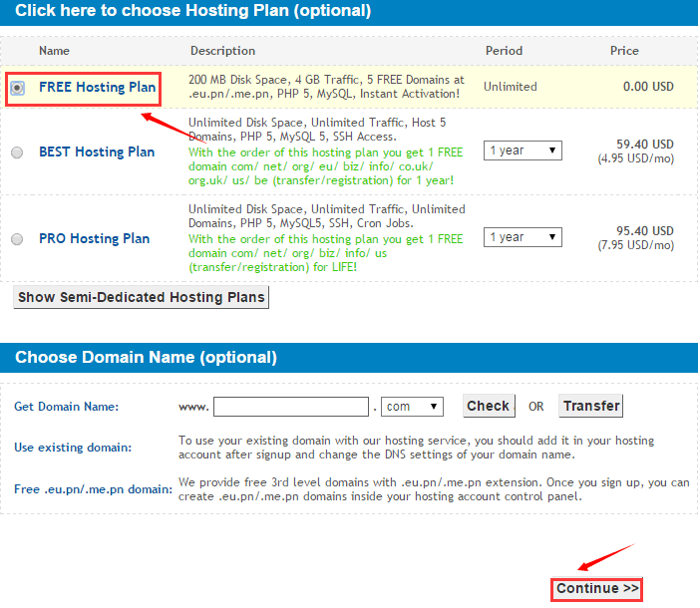
Task: Focus the domain name text field
Action: [x=291, y=407]
